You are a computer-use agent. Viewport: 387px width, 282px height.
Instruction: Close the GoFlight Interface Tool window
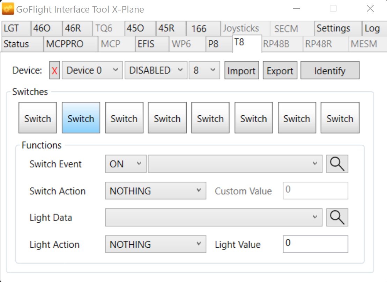click(x=370, y=9)
